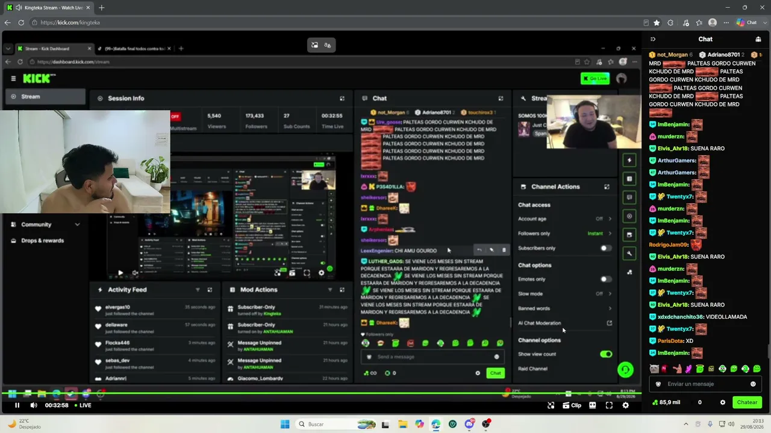Expand the Activity Feed panel

tap(210, 289)
